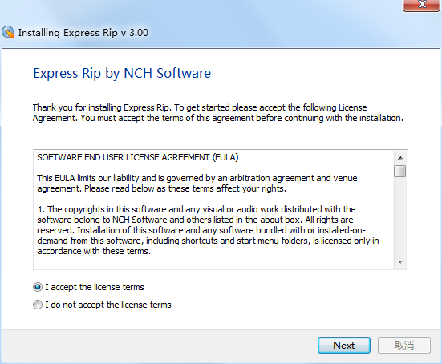Close the installer window with the X
The height and width of the screenshot is (364, 442).
pyautogui.click(x=422, y=5)
